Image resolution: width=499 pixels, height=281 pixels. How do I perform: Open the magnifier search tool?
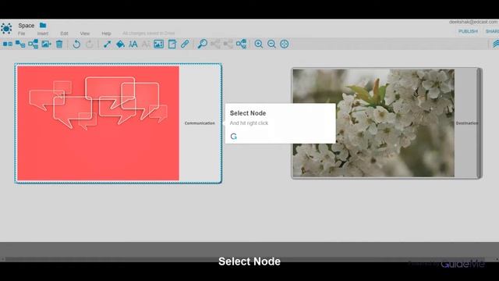pos(202,44)
